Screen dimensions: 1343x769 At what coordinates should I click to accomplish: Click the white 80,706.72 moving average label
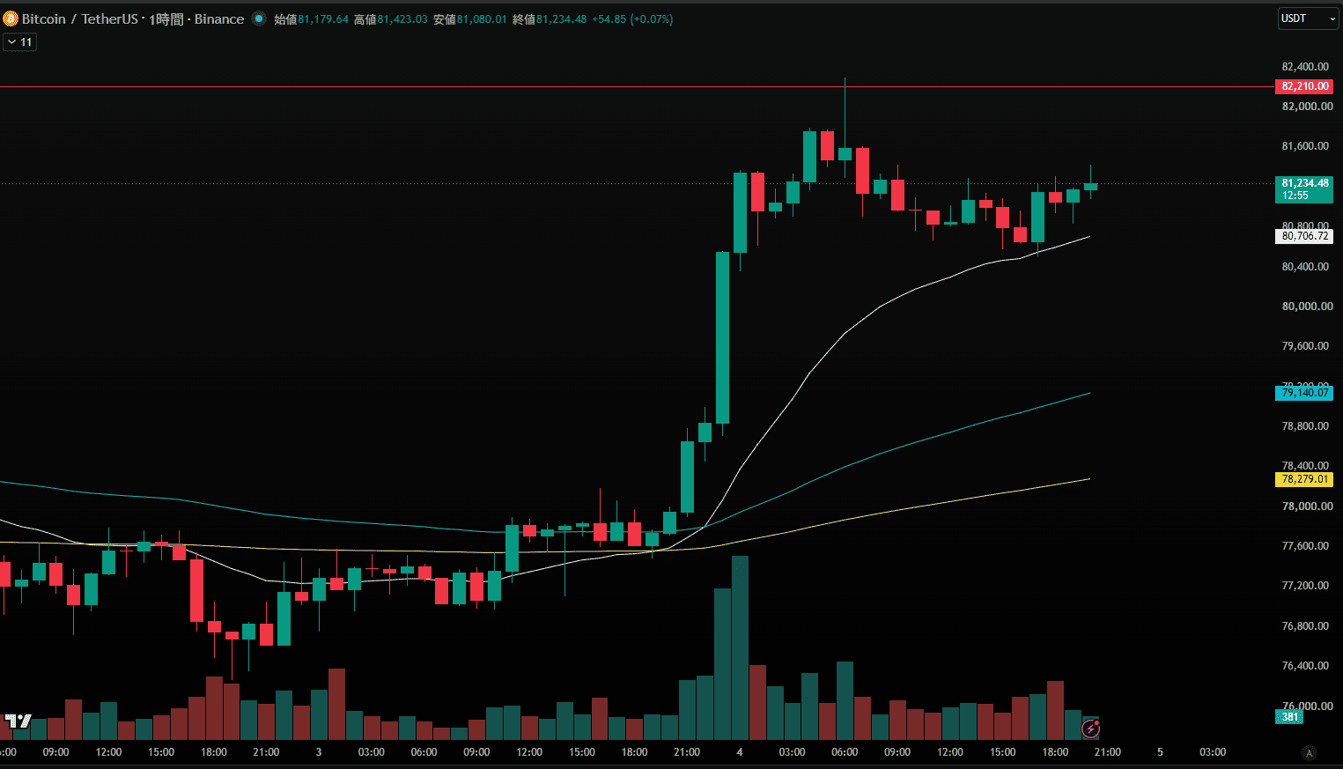pos(1304,236)
